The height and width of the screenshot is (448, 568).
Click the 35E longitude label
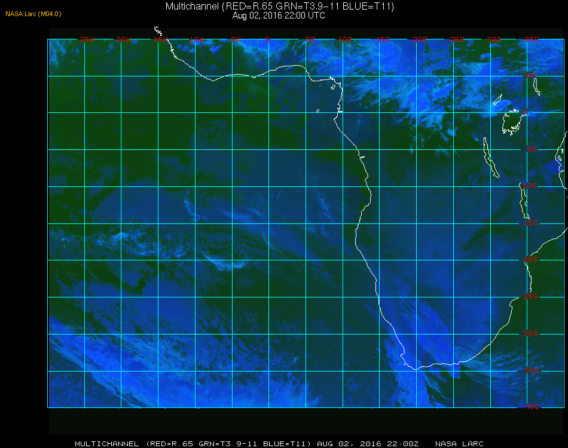(532, 39)
